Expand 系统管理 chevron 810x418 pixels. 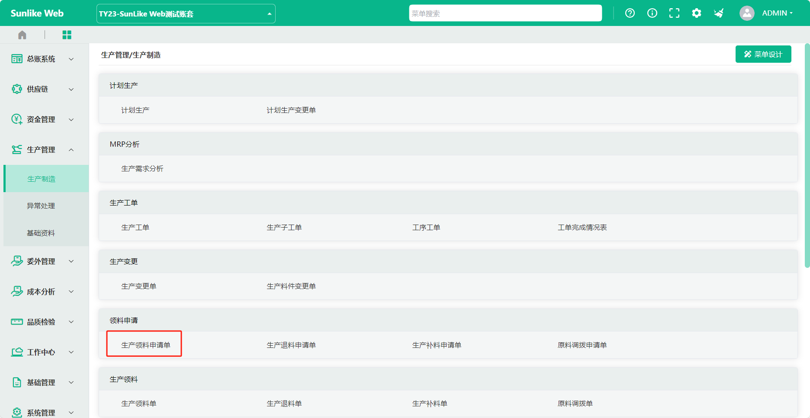[x=71, y=412]
